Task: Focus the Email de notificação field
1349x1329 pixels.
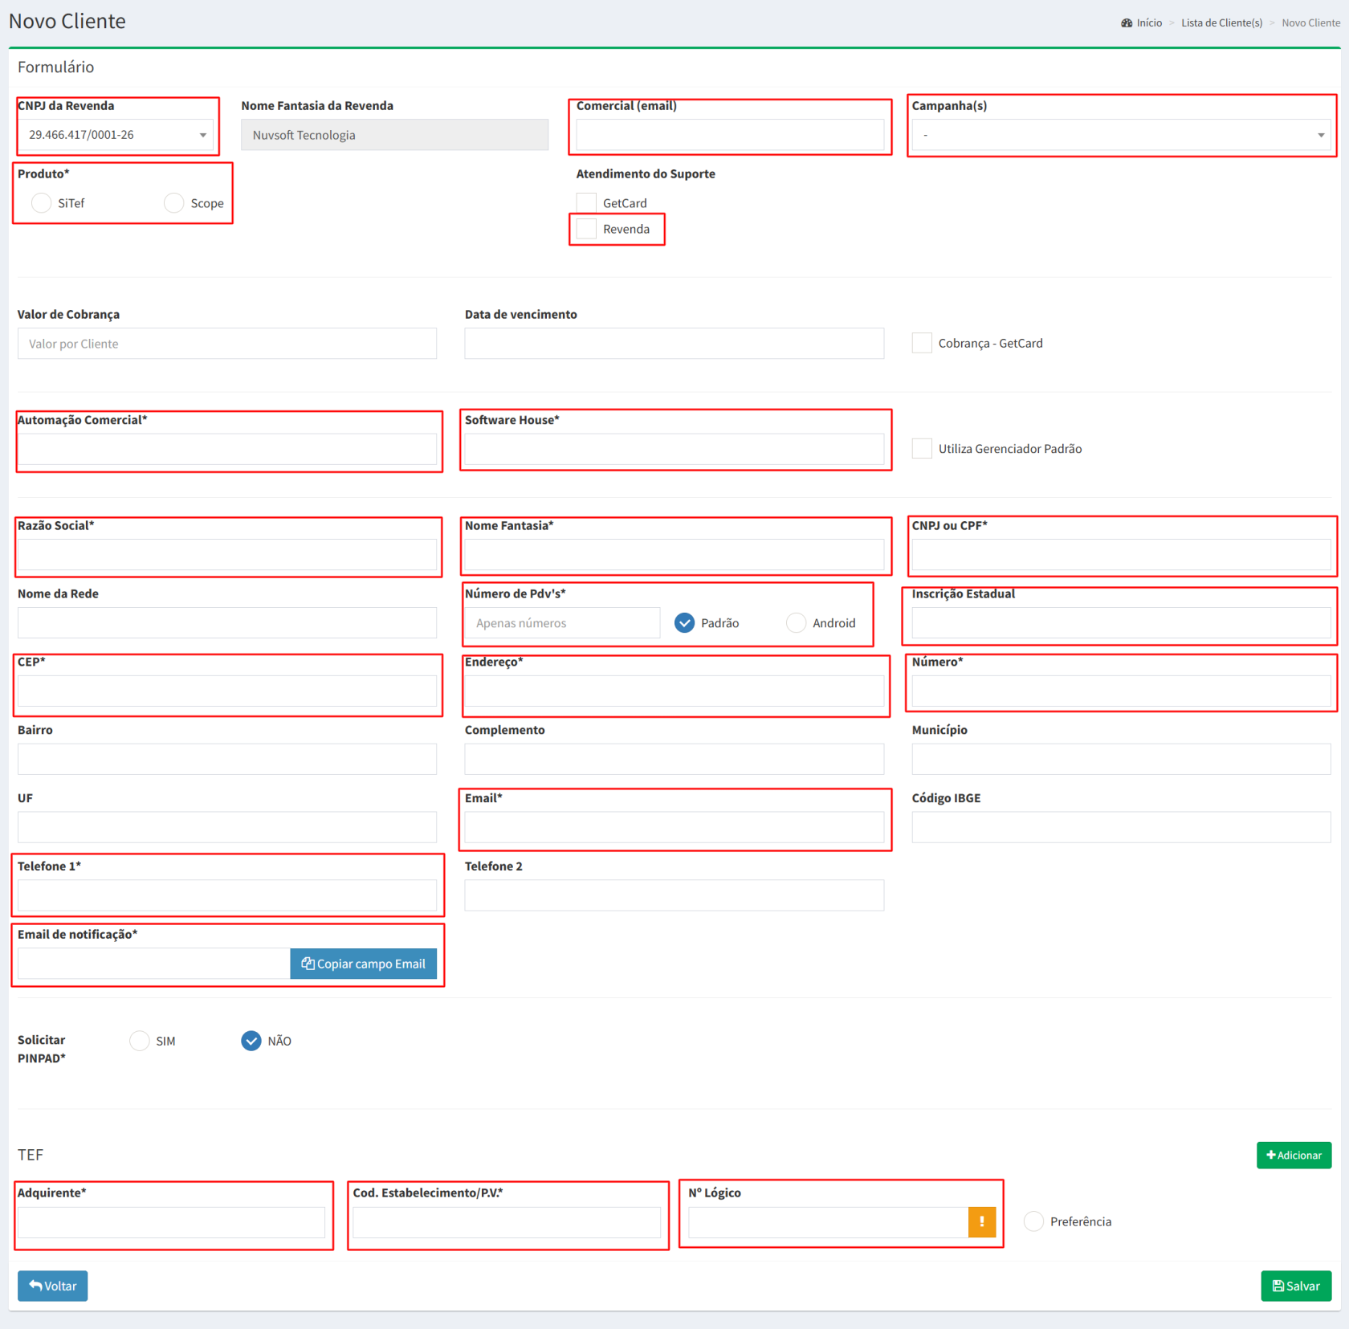Action: 153,964
